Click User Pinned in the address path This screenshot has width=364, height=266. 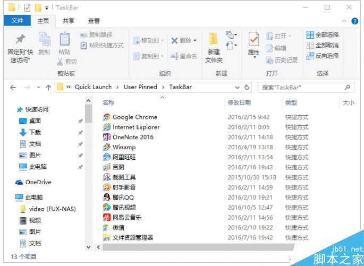coord(140,87)
